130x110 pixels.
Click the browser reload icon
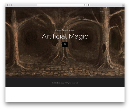pyautogui.click(x=84, y=5)
